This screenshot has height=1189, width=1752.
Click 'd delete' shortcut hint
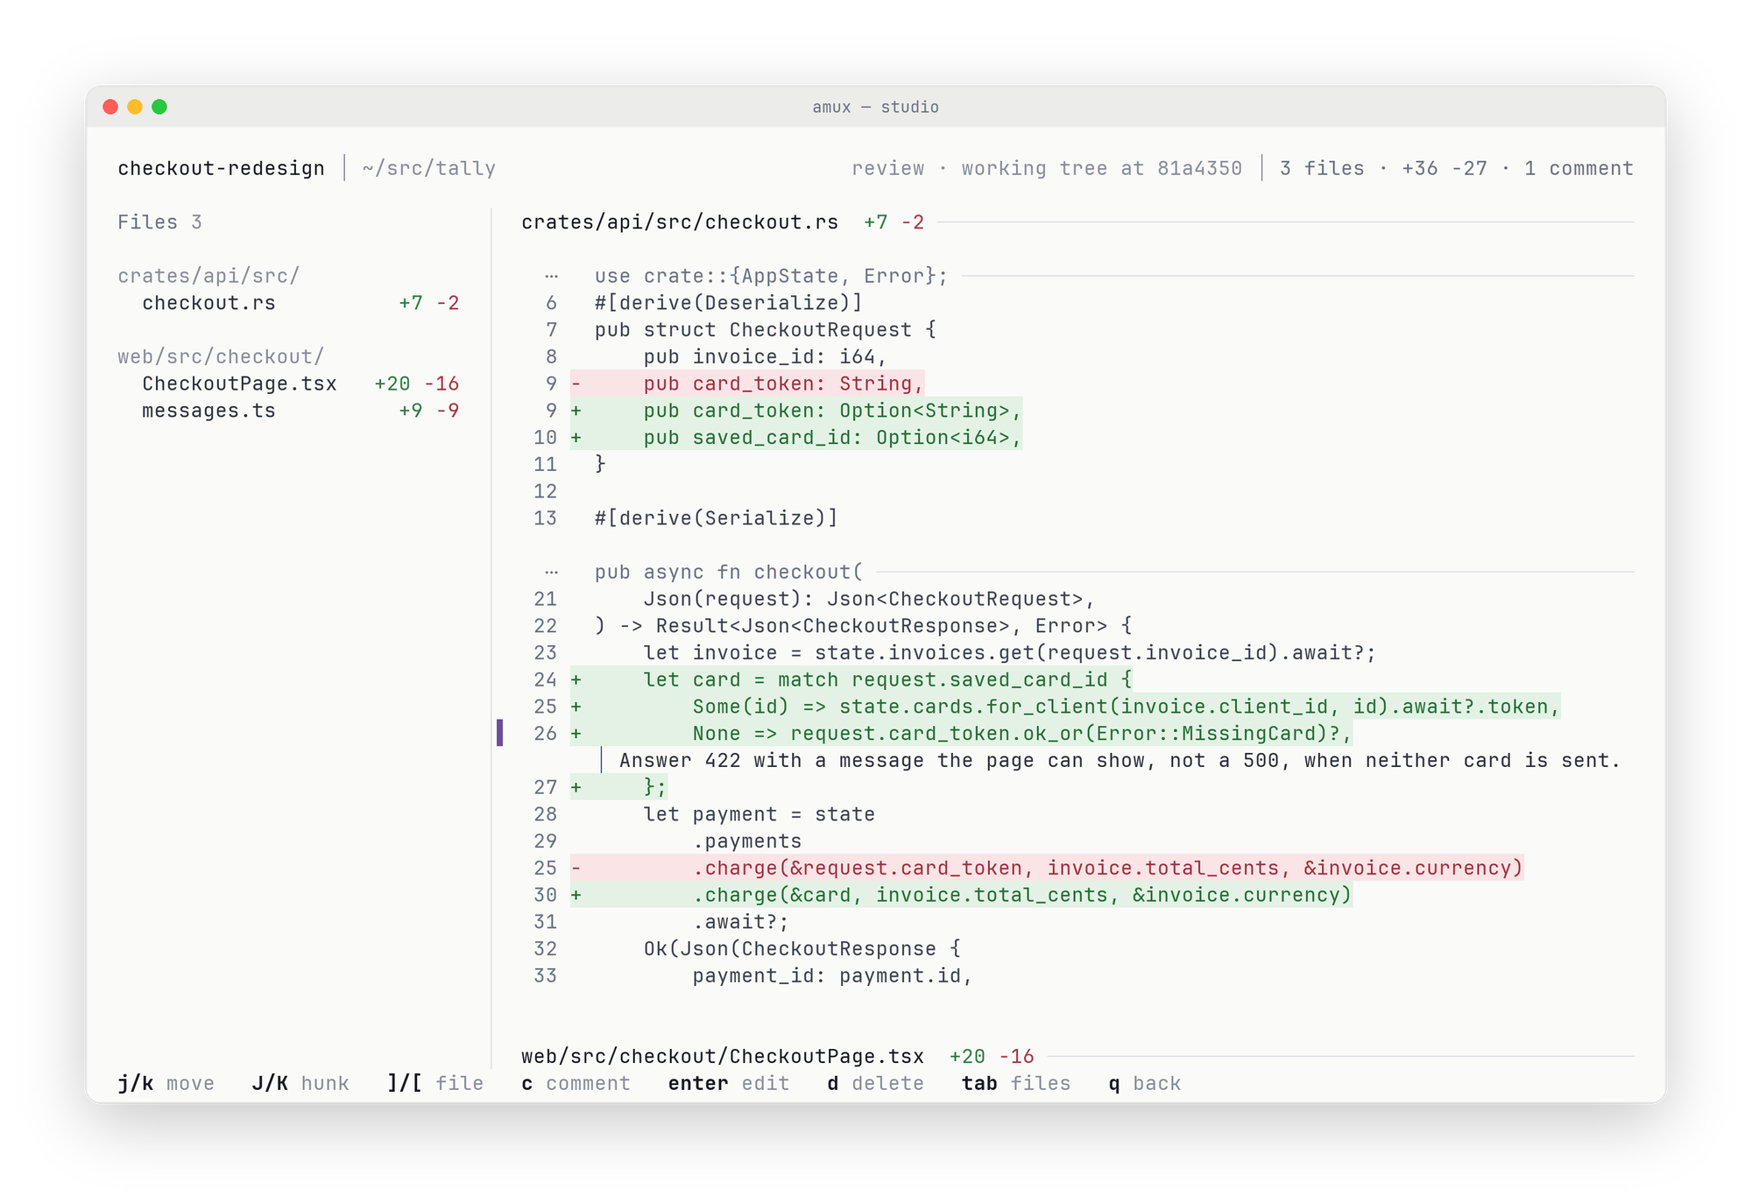click(875, 1084)
